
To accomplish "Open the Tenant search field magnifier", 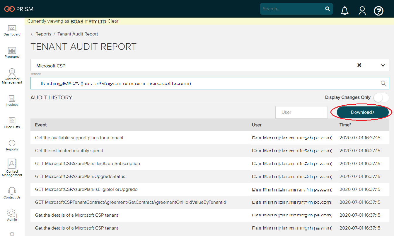I will pos(383,83).
